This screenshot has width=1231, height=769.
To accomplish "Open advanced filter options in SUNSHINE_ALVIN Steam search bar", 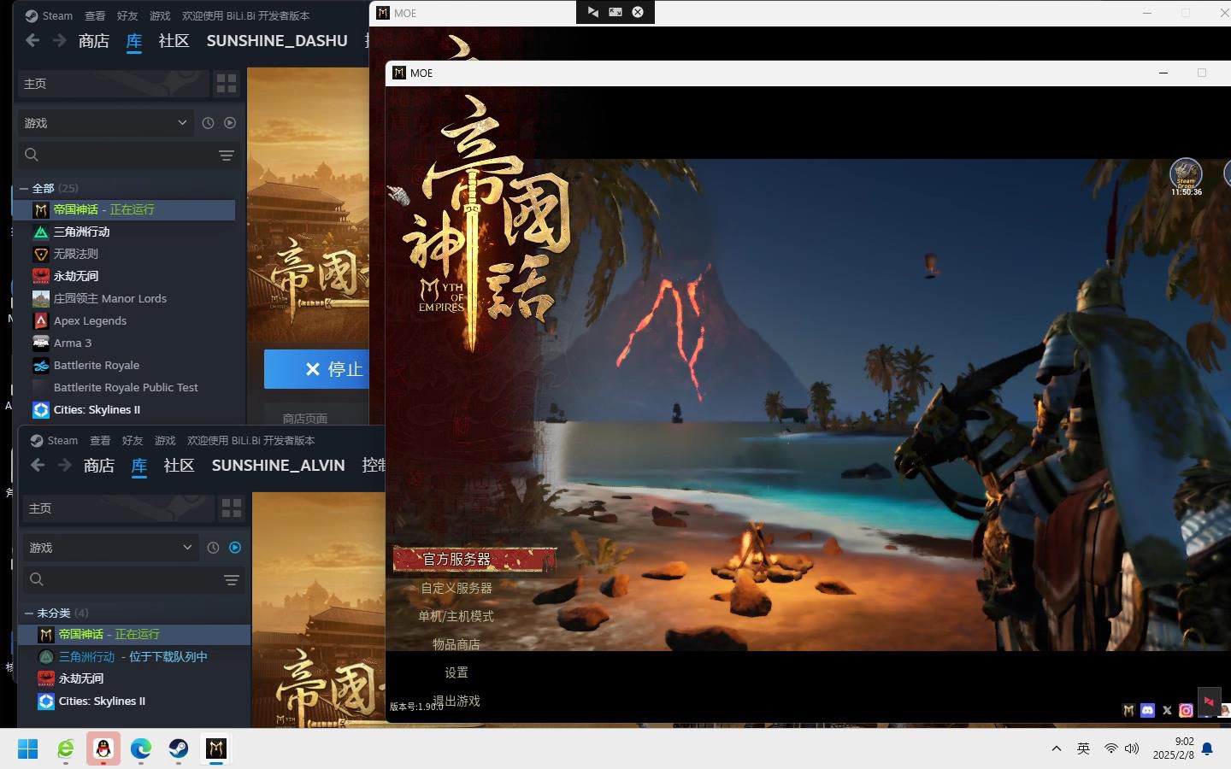I will tap(231, 580).
